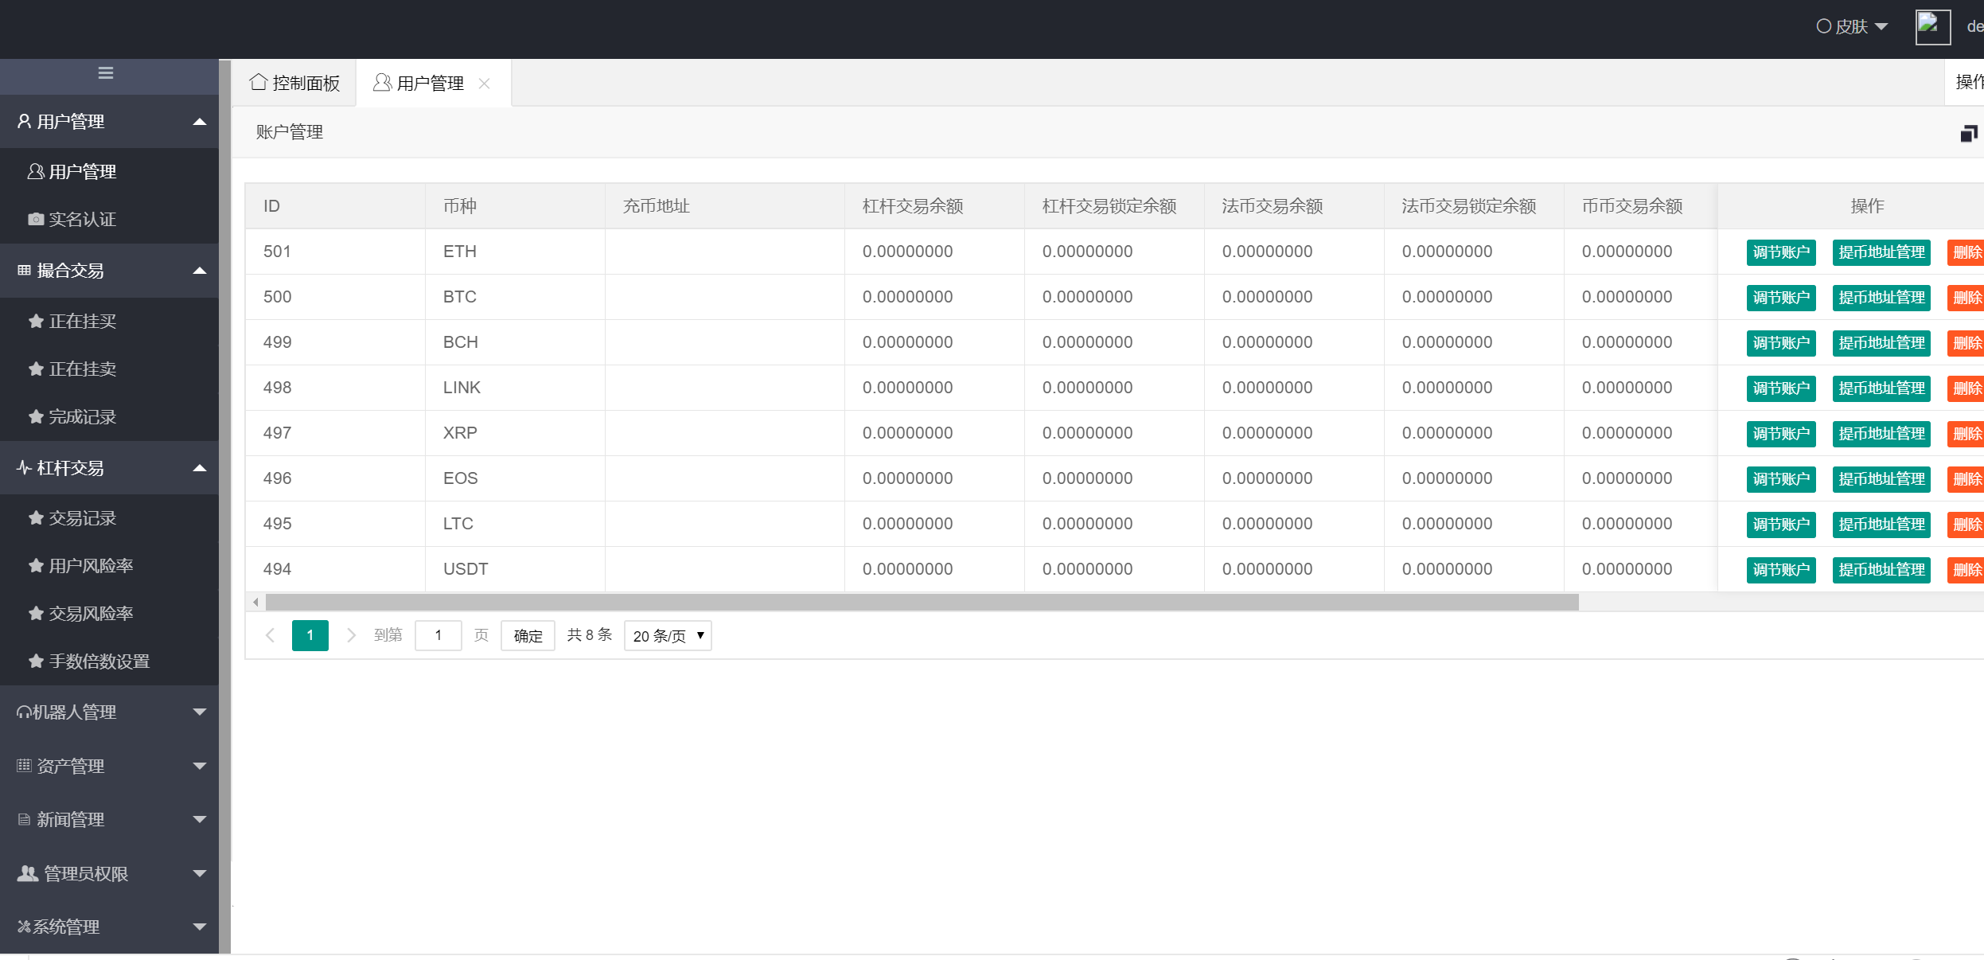Screen dimensions: 1984x960
Task: Click the sidebar vertical scrollbar
Action: click(225, 506)
